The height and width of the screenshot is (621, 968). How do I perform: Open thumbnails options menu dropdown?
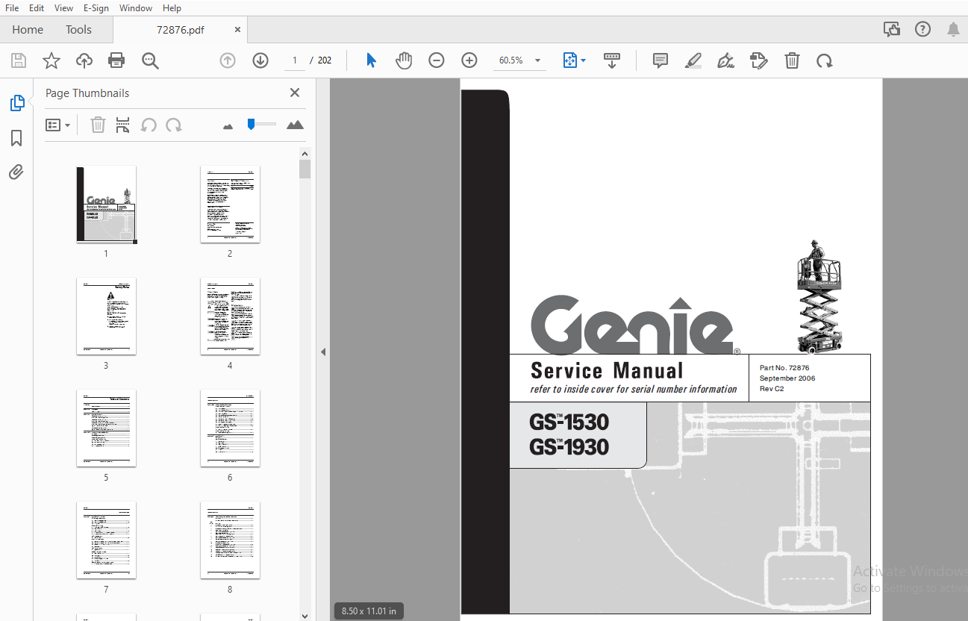(x=58, y=125)
